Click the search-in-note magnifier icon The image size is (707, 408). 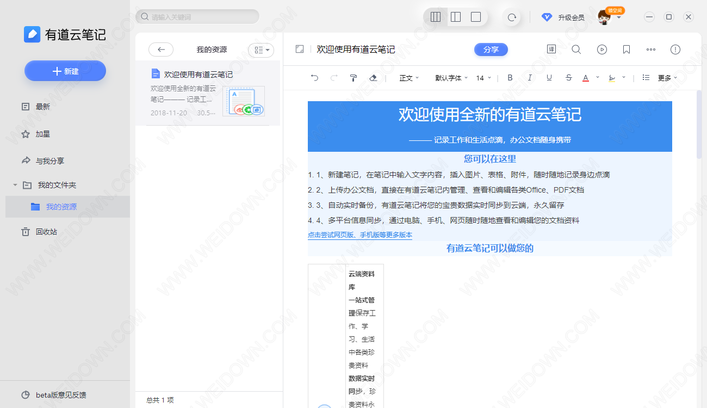coord(576,50)
